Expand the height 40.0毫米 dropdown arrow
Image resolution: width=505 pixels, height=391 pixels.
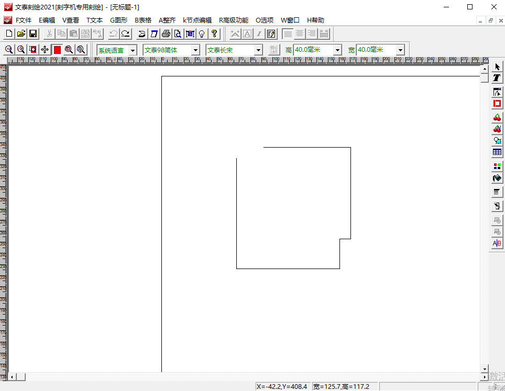point(337,50)
